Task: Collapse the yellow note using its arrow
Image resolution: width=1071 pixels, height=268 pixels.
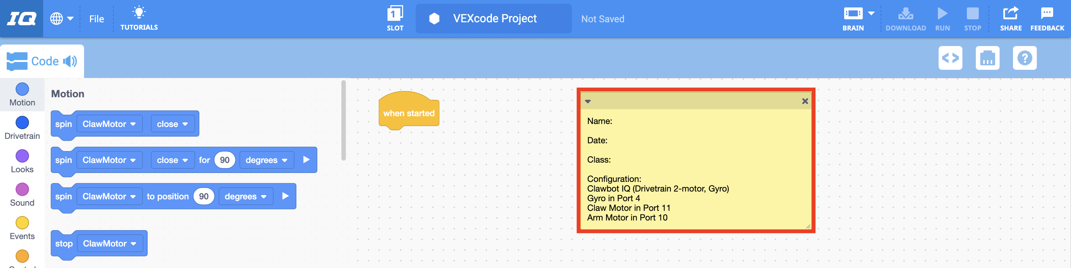Action: (588, 101)
